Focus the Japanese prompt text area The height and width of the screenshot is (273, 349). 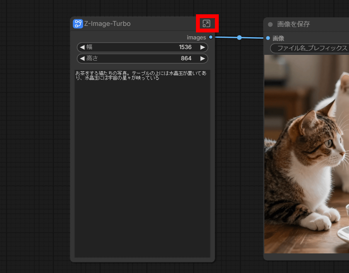pyautogui.click(x=142, y=162)
